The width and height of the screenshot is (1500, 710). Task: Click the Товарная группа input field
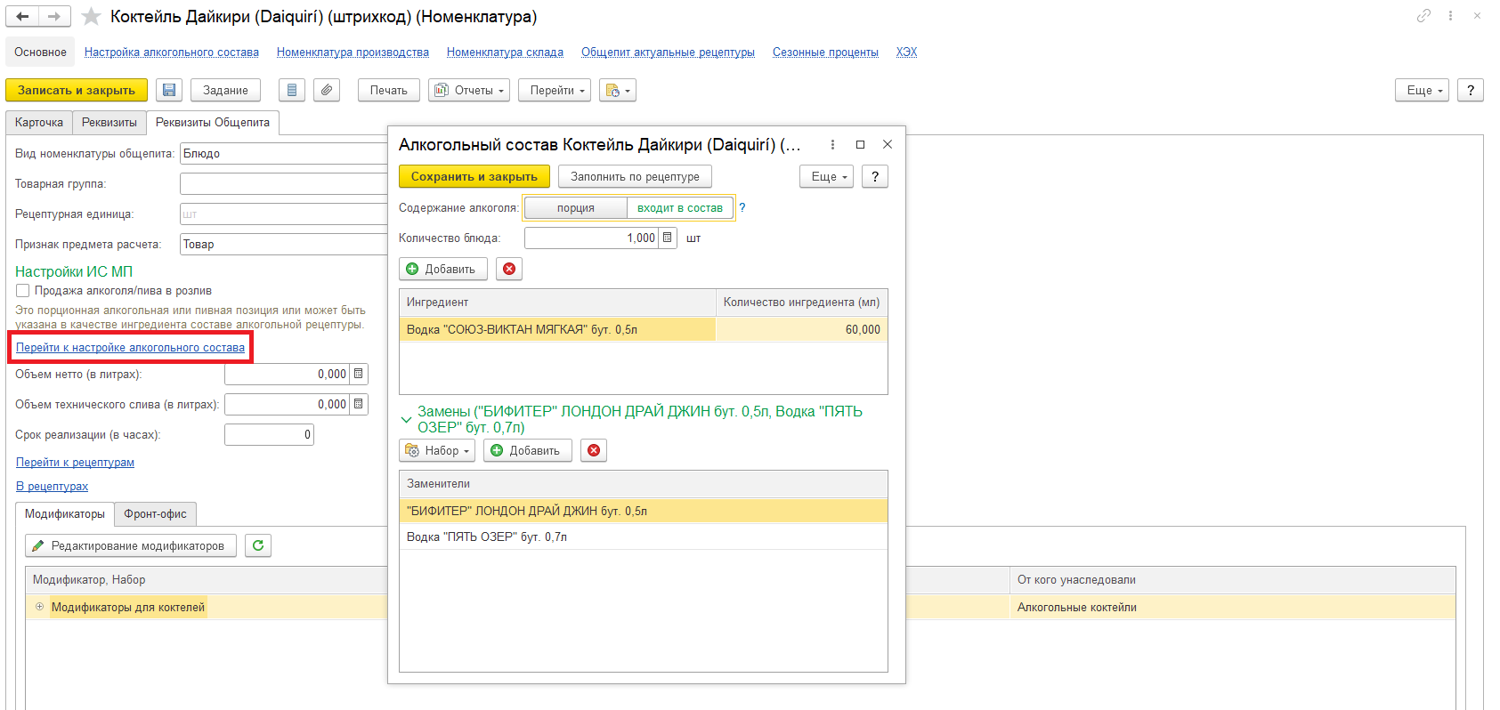(285, 184)
